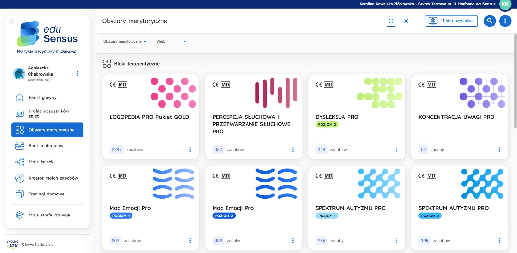517x253 pixels.
Task: Open Moja strefa rozwoju in the sidebar
Action: tap(47, 215)
